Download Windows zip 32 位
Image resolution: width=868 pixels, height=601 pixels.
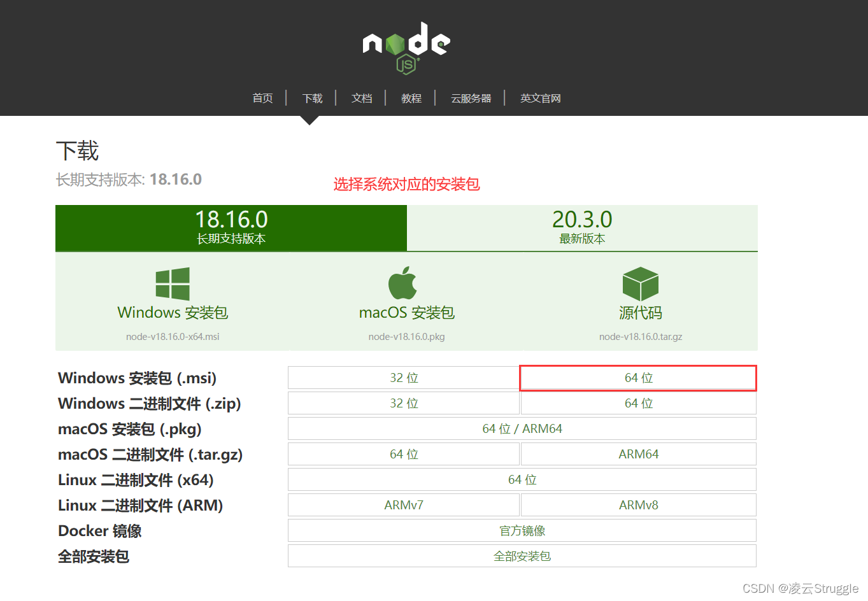click(404, 403)
